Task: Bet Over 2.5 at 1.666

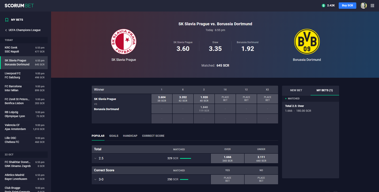Action: (227, 158)
